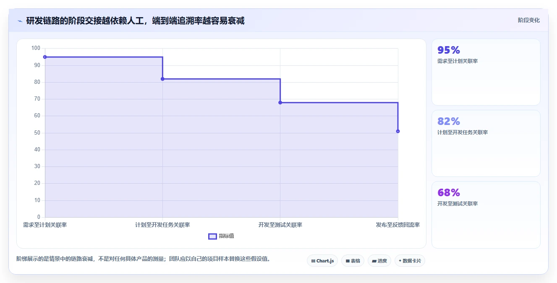Viewport: 557px width, 283px height.
Task: Click the y-axis tick label 50
Action: point(37,133)
